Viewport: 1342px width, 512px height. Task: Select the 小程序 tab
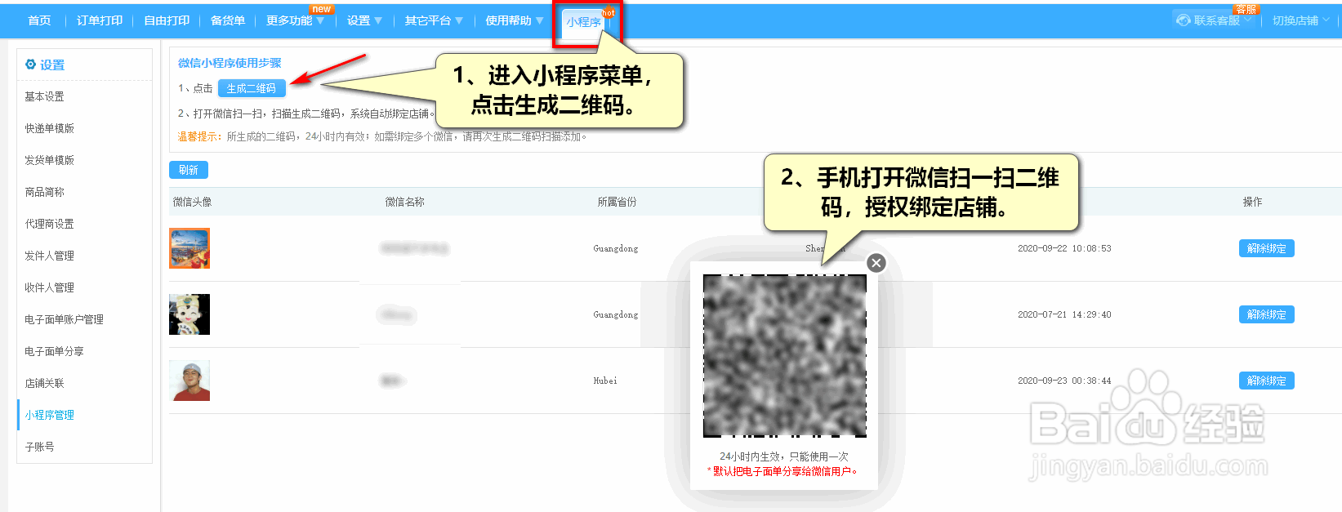tap(584, 22)
